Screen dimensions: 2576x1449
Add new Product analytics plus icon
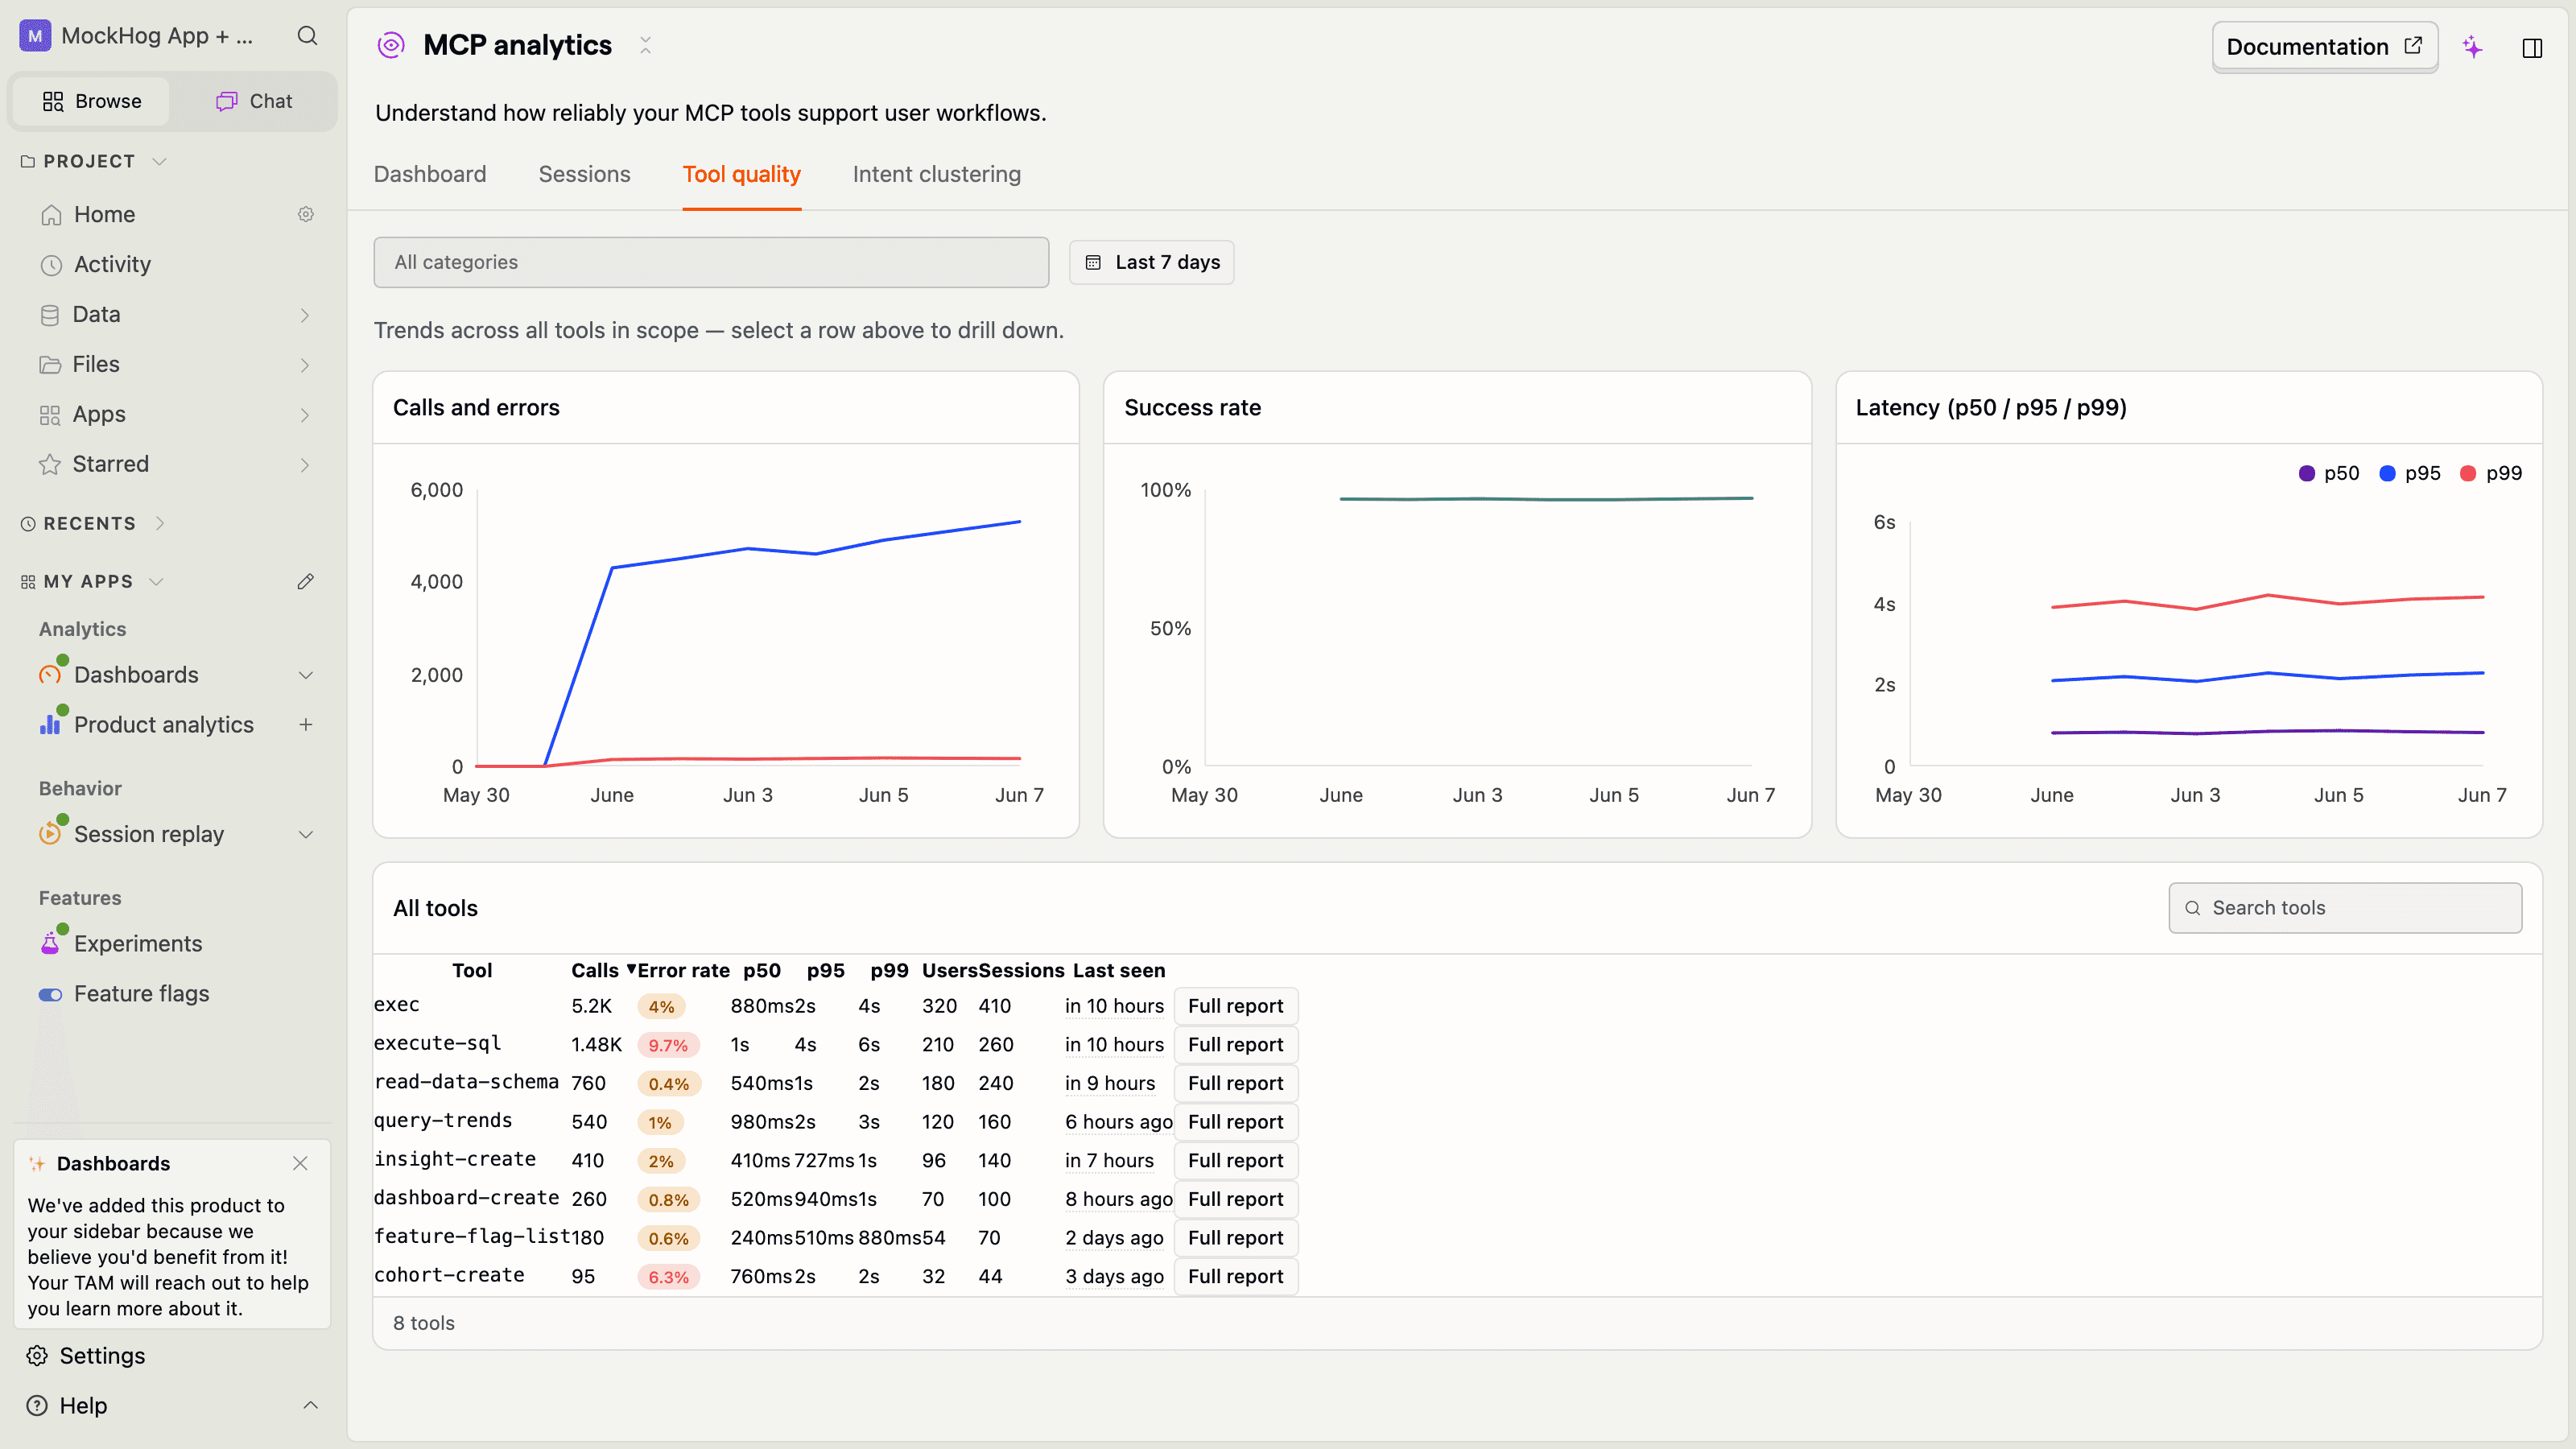pyautogui.click(x=306, y=724)
